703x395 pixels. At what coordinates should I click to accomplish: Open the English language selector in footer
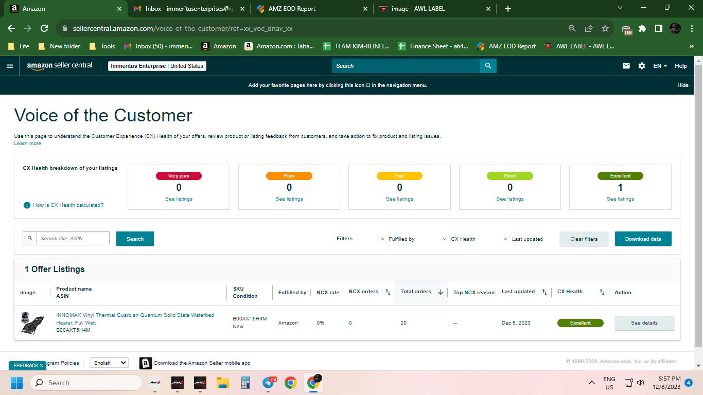click(109, 363)
